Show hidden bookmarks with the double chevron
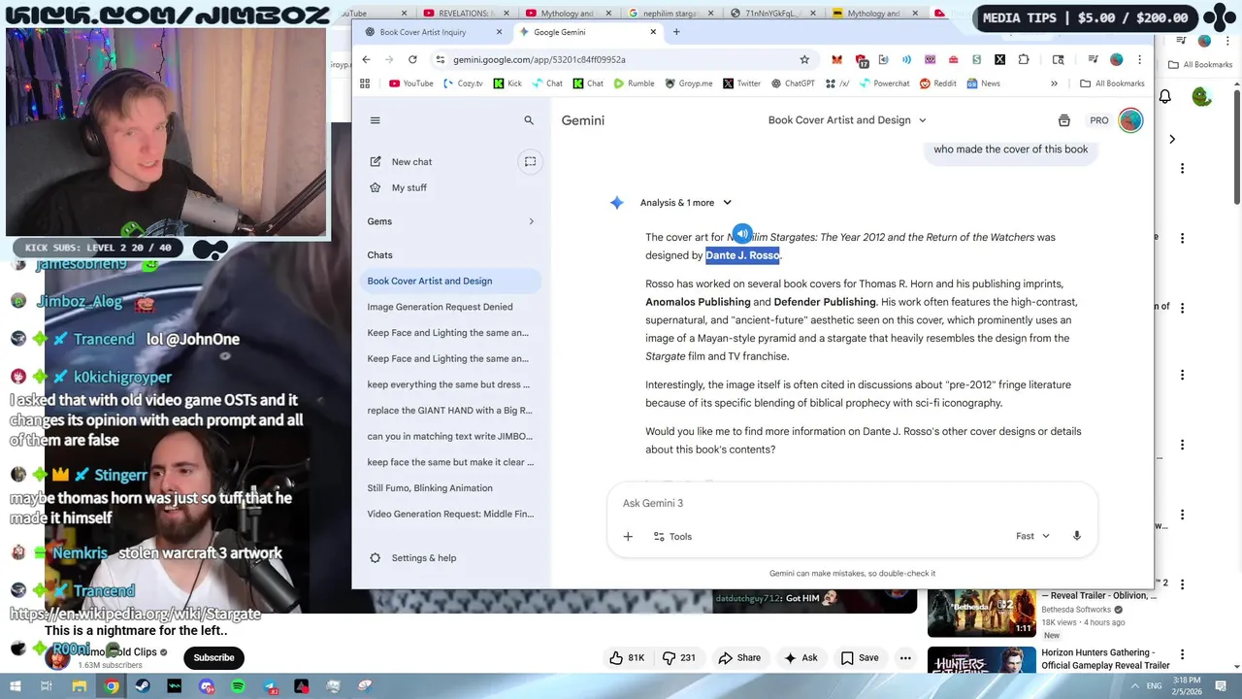The height and width of the screenshot is (699, 1242). [x=1054, y=83]
